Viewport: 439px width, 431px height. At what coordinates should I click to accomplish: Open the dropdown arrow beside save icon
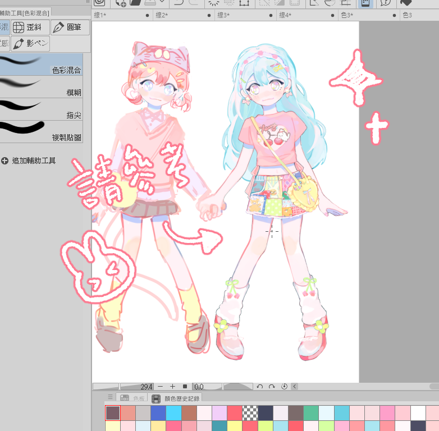click(162, 2)
